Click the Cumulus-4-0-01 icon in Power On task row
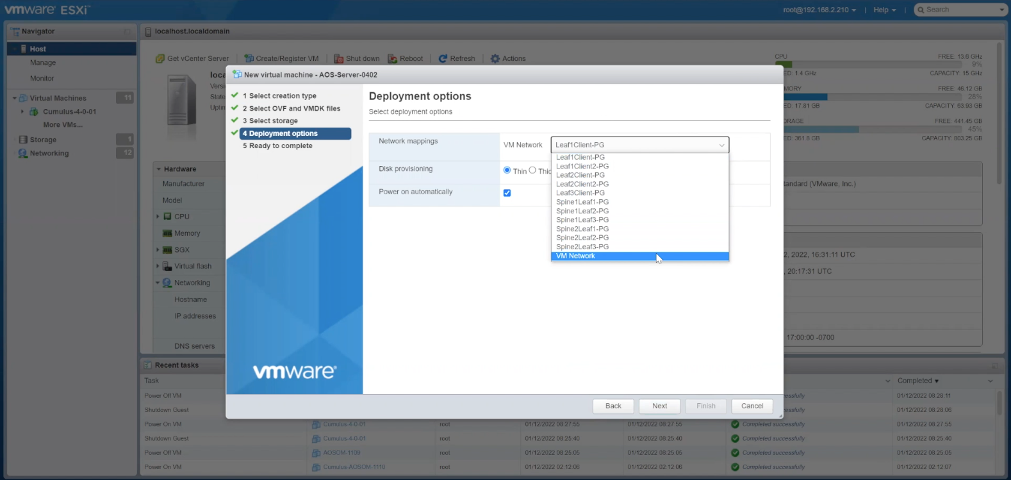1011x480 pixels. tap(316, 424)
